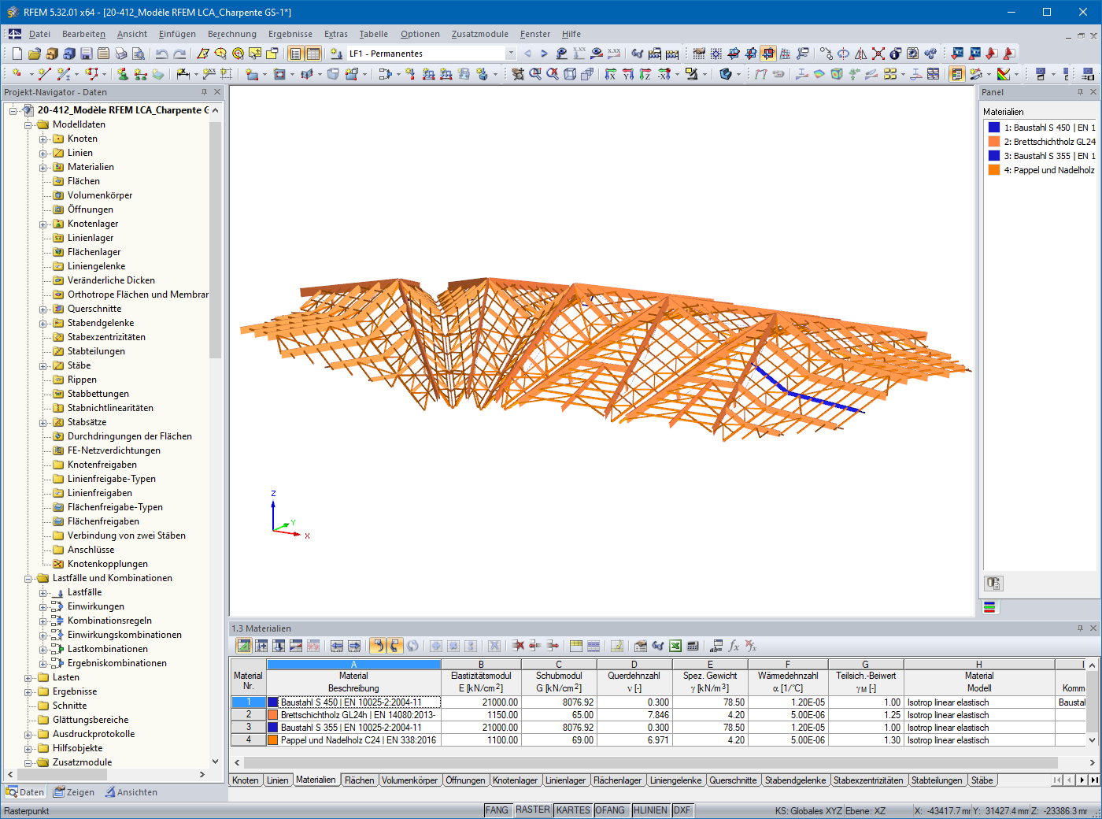Toggle the RASTER status bar button

click(x=533, y=810)
